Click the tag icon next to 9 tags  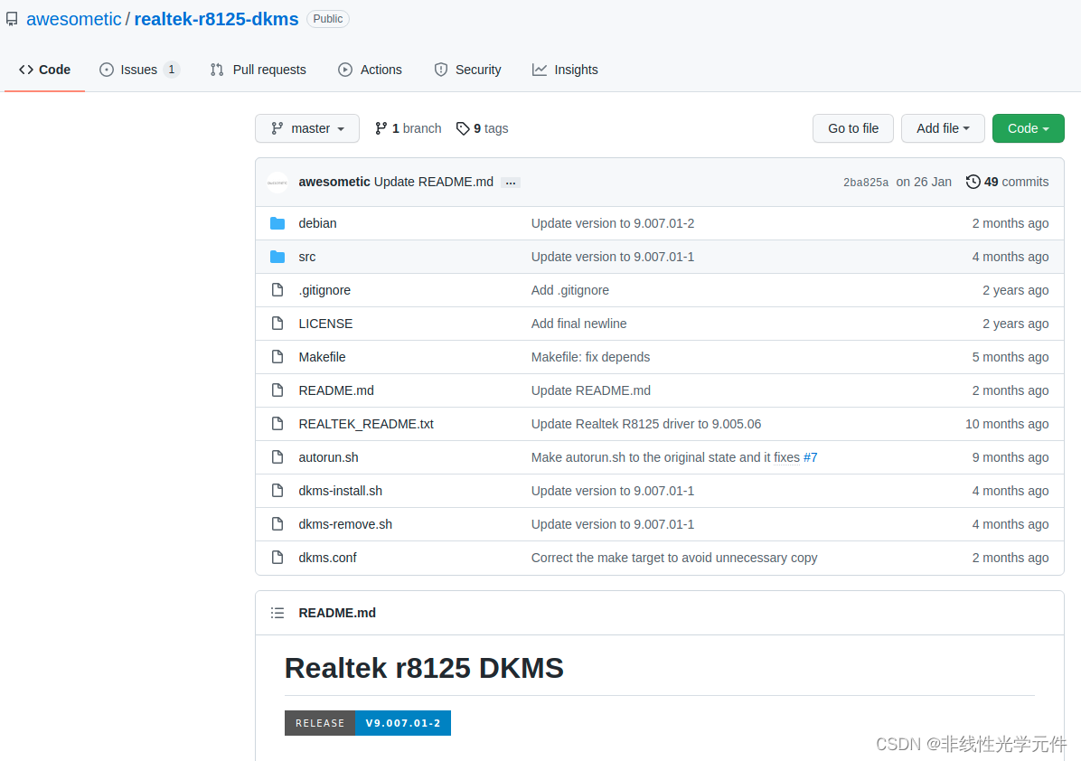[x=463, y=128]
